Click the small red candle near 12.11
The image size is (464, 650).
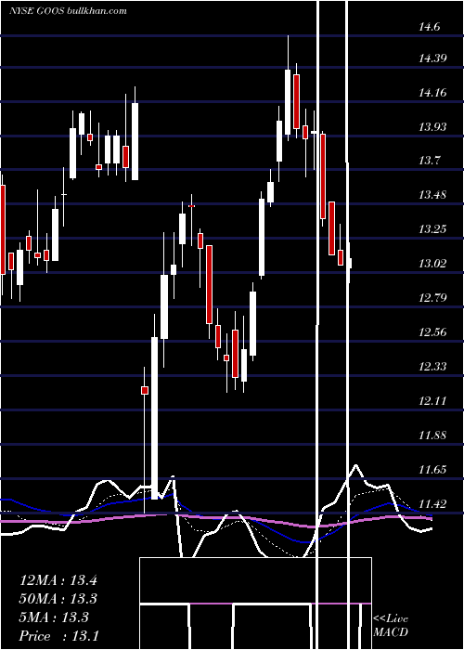point(145,390)
